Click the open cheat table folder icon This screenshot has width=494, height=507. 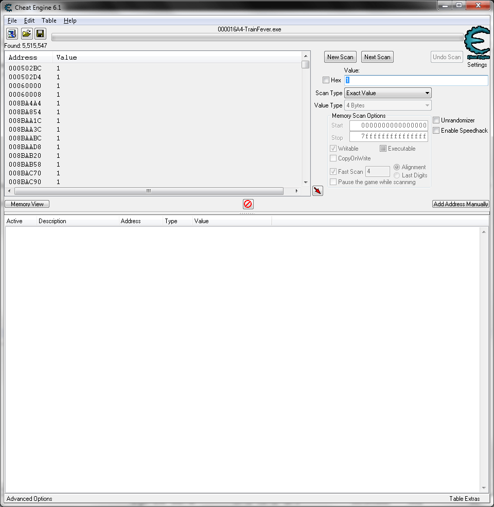(x=27, y=33)
